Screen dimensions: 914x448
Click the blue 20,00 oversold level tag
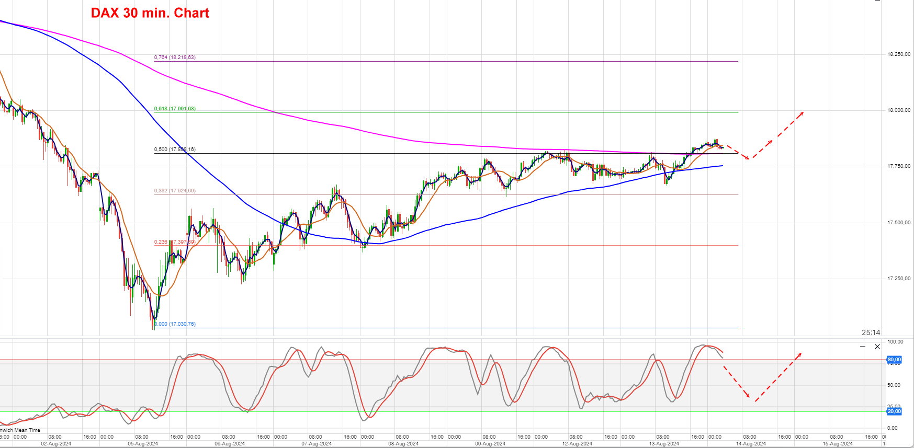pyautogui.click(x=894, y=411)
